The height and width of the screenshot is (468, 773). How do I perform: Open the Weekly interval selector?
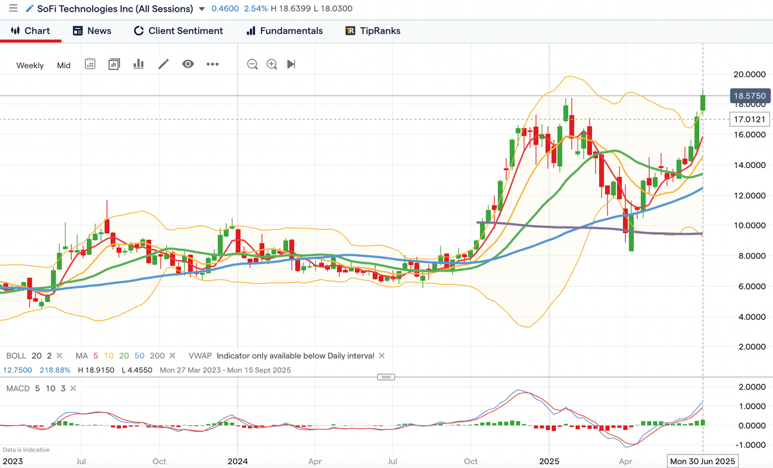tap(30, 65)
